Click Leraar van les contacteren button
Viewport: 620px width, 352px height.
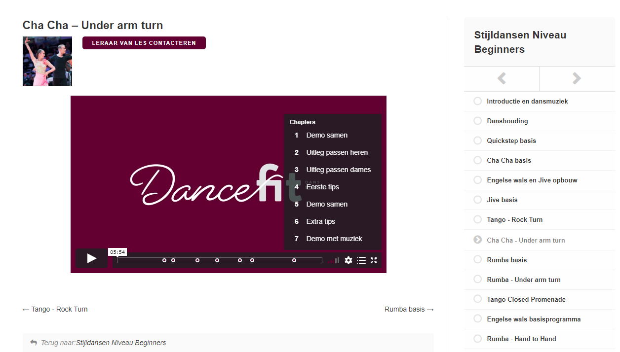144,43
